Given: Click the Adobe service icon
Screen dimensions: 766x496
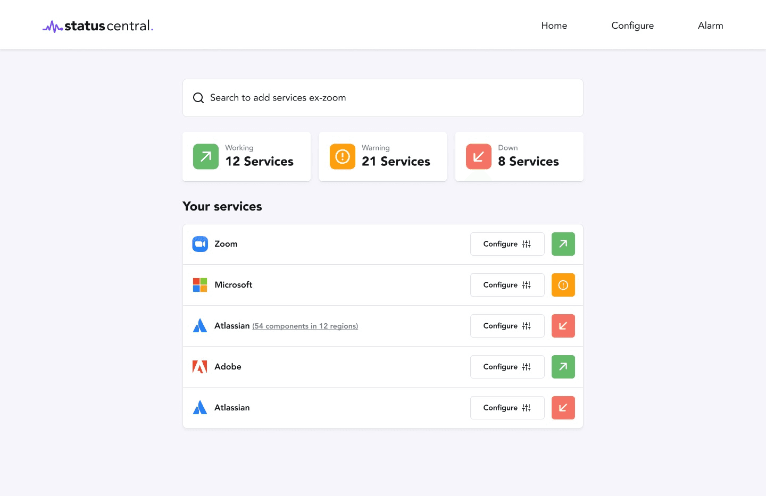Looking at the screenshot, I should pos(199,366).
